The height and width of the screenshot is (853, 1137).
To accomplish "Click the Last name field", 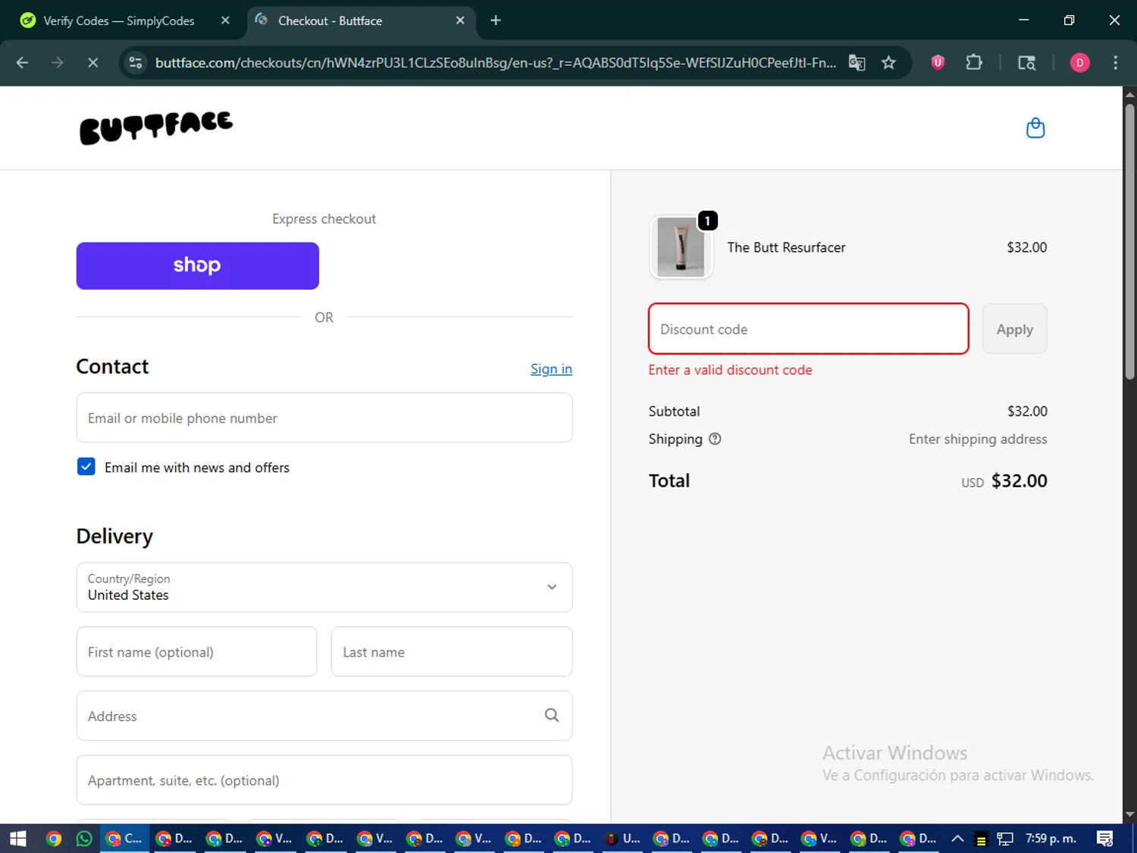I will click(452, 651).
